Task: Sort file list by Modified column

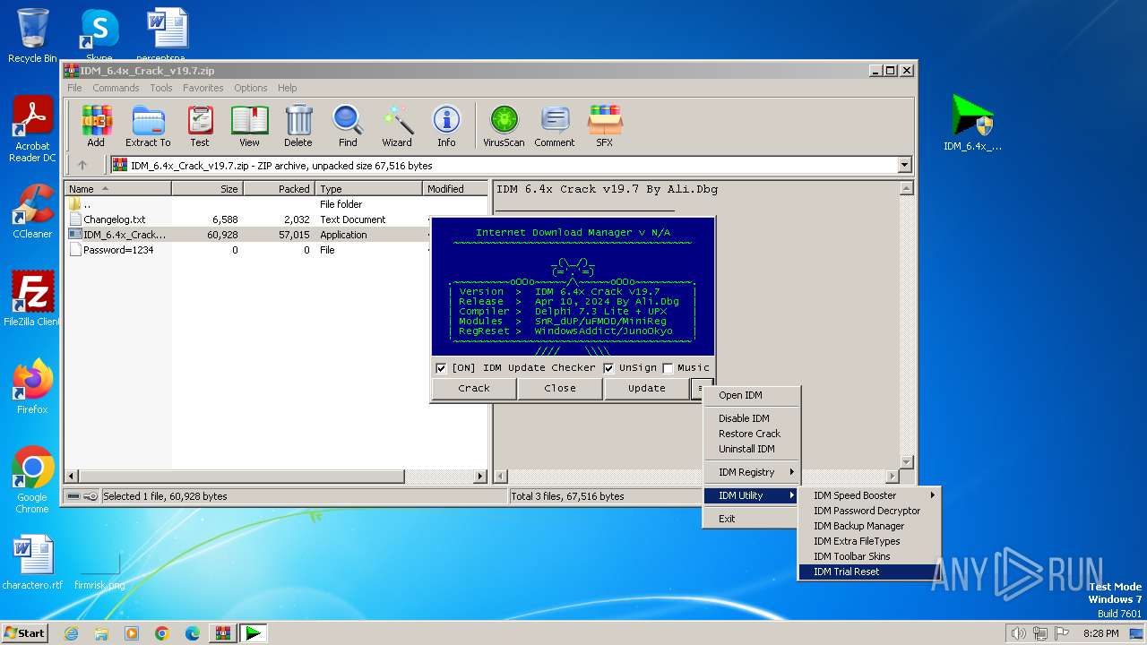Action: pos(455,189)
